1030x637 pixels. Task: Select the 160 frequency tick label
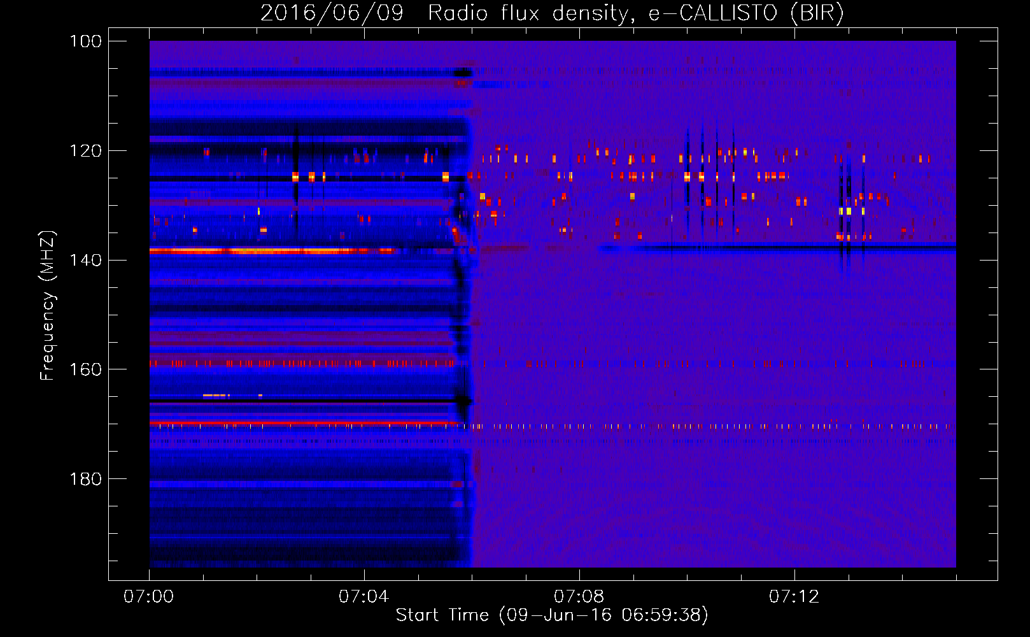[x=85, y=369]
